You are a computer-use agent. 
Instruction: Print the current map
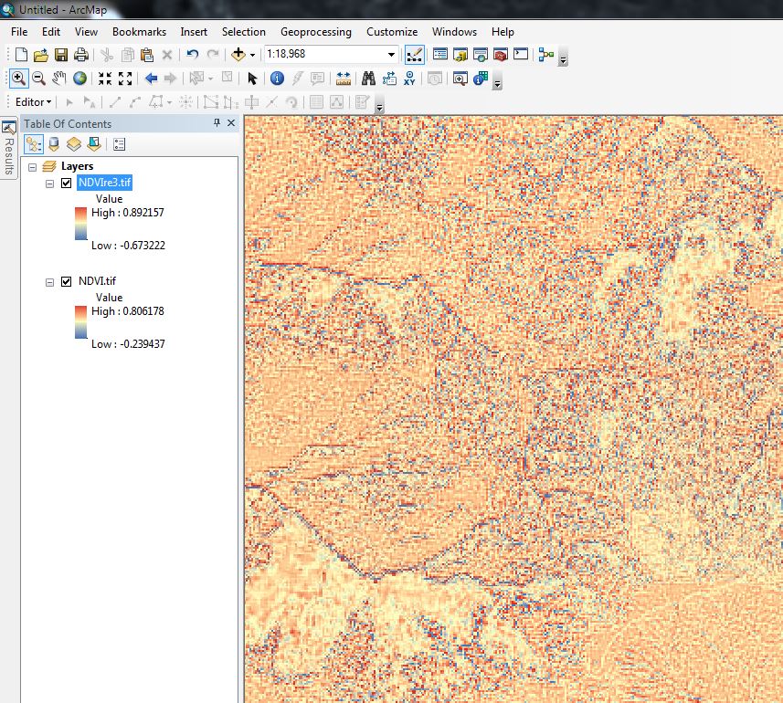point(81,55)
